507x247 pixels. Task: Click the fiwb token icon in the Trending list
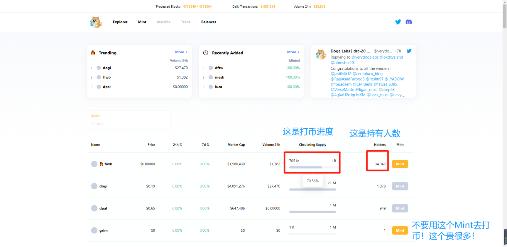pos(99,77)
